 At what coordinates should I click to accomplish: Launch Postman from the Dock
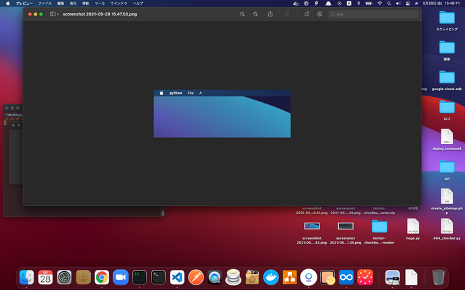coord(195,277)
